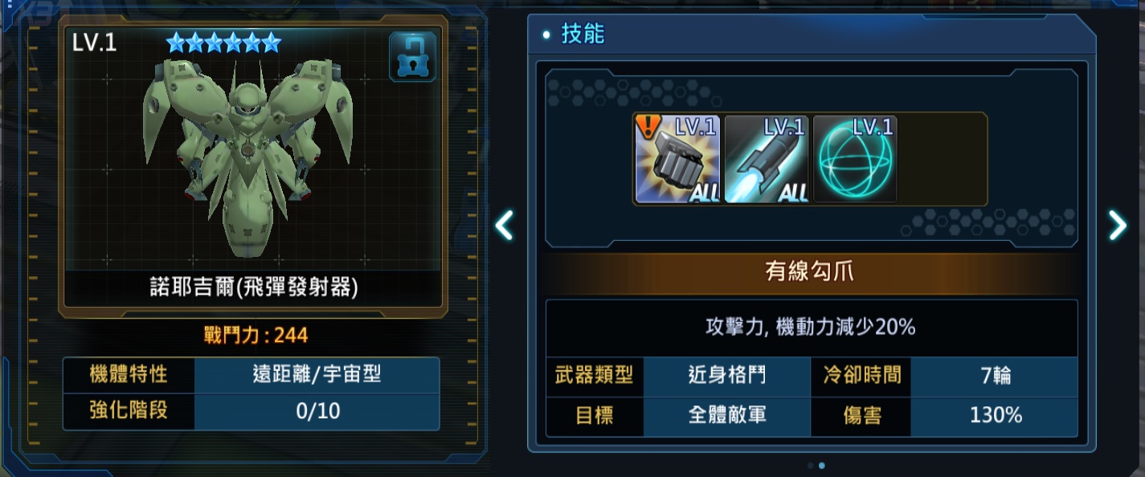This screenshot has height=477, width=1145.
Task: Click the 傷害 130% value cell
Action: coord(996,415)
